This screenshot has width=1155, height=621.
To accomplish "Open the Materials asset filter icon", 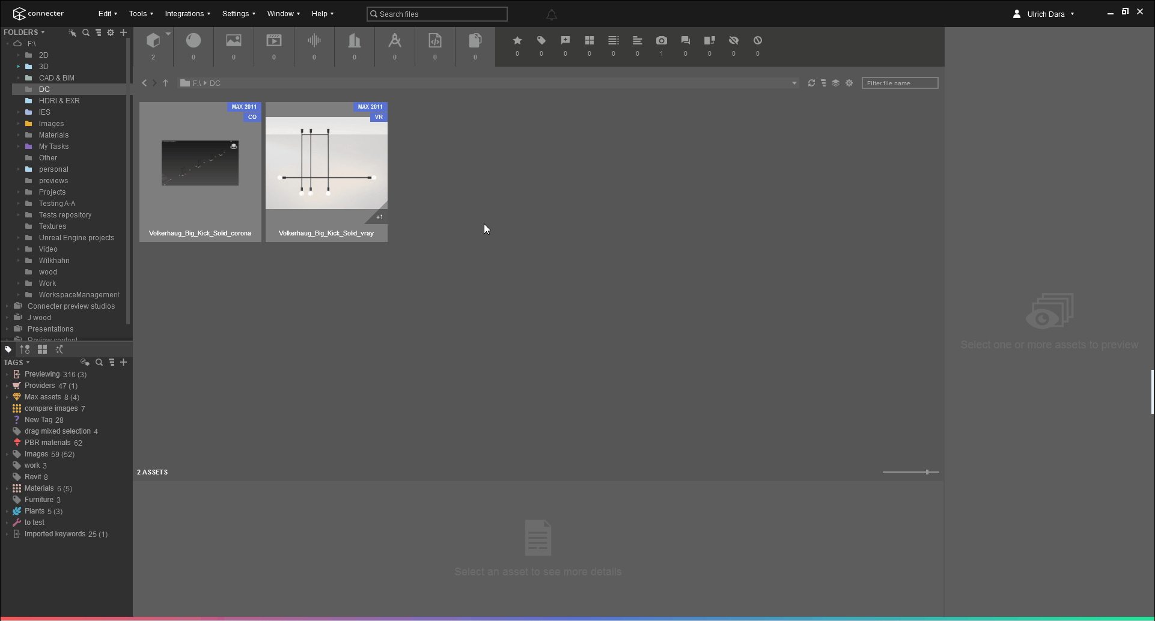I will pyautogui.click(x=194, y=41).
